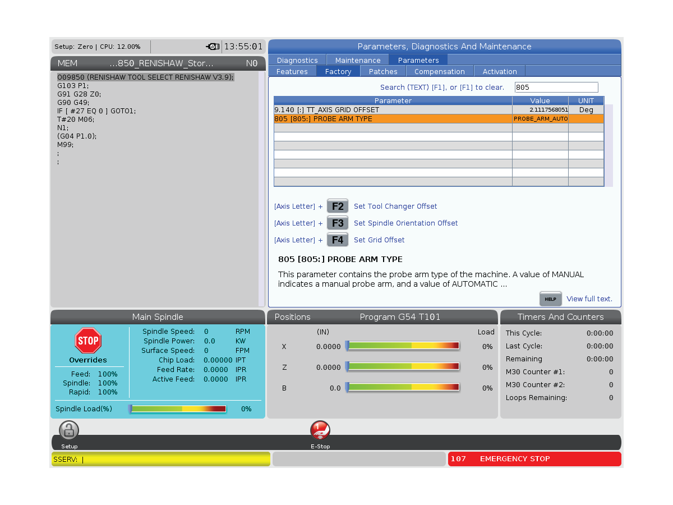Click the parameter table scrollbar
The image size is (673, 505).
coord(609,145)
